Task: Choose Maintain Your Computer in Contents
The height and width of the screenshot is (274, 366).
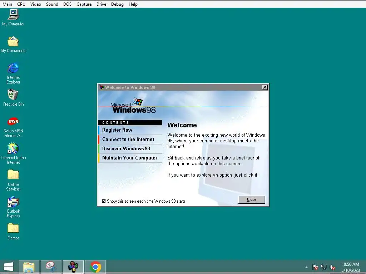Action: pyautogui.click(x=130, y=158)
